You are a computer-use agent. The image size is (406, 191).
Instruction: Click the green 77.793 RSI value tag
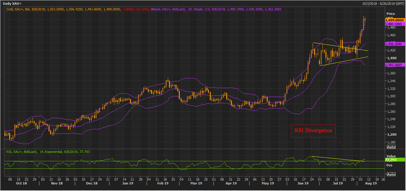click(395, 160)
